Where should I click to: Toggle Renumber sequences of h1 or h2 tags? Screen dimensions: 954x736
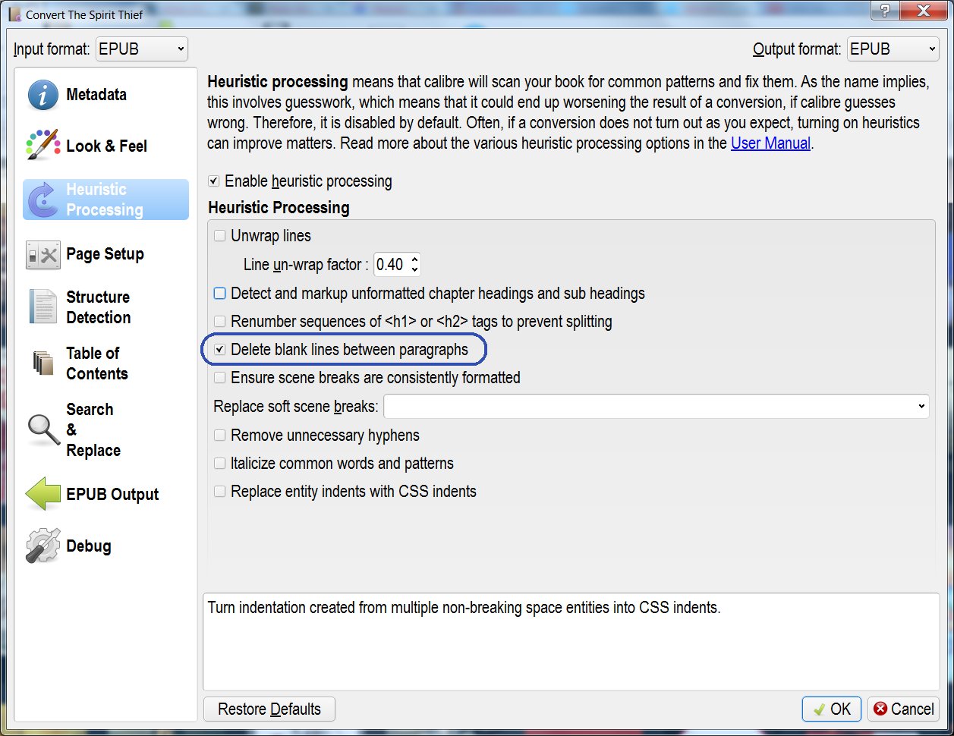pos(220,322)
